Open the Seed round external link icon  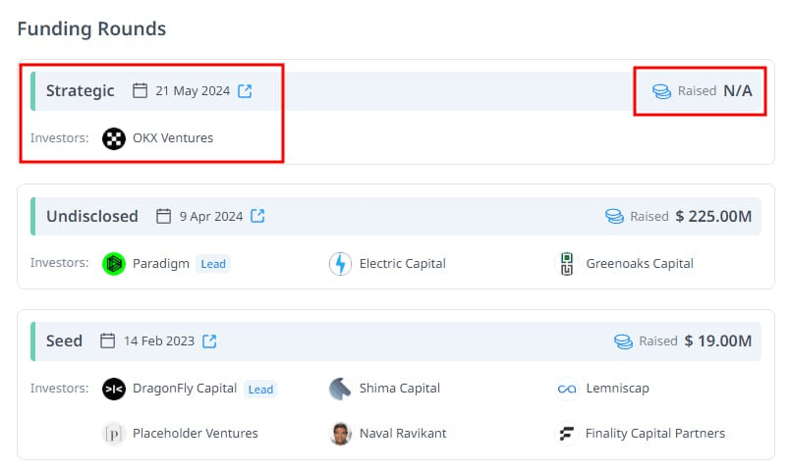tap(210, 341)
